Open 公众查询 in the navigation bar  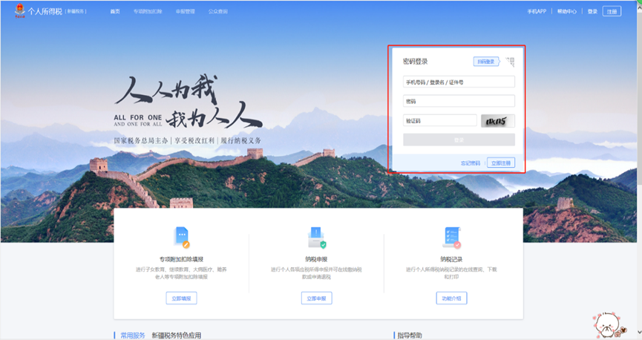218,12
